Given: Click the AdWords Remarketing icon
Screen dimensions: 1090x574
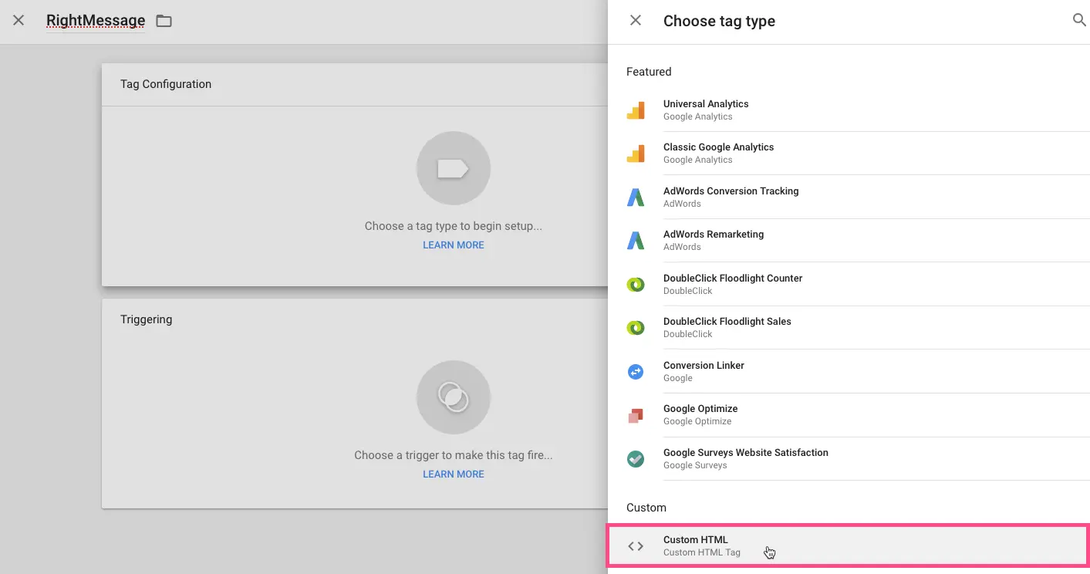Looking at the screenshot, I should click(635, 241).
